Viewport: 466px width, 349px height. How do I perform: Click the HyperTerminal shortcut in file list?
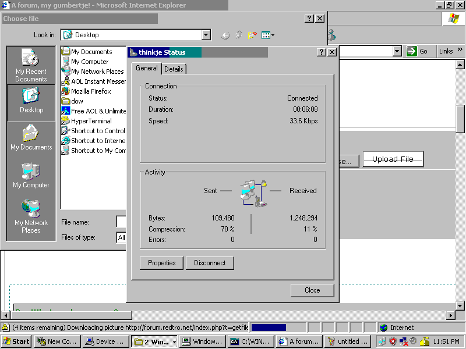(x=91, y=121)
